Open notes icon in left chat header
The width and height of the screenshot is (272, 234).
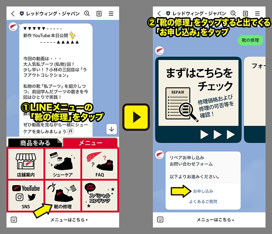pos(99,14)
